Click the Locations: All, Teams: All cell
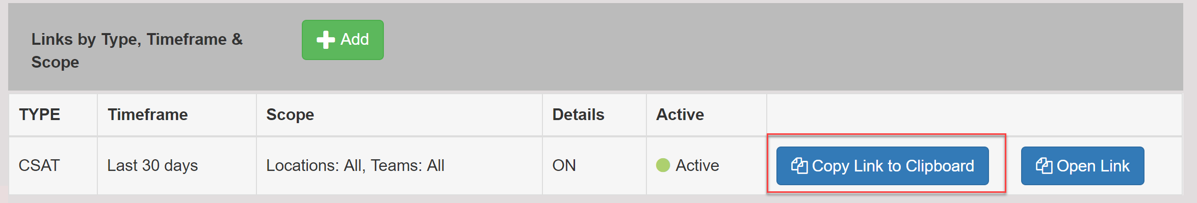 coord(399,165)
